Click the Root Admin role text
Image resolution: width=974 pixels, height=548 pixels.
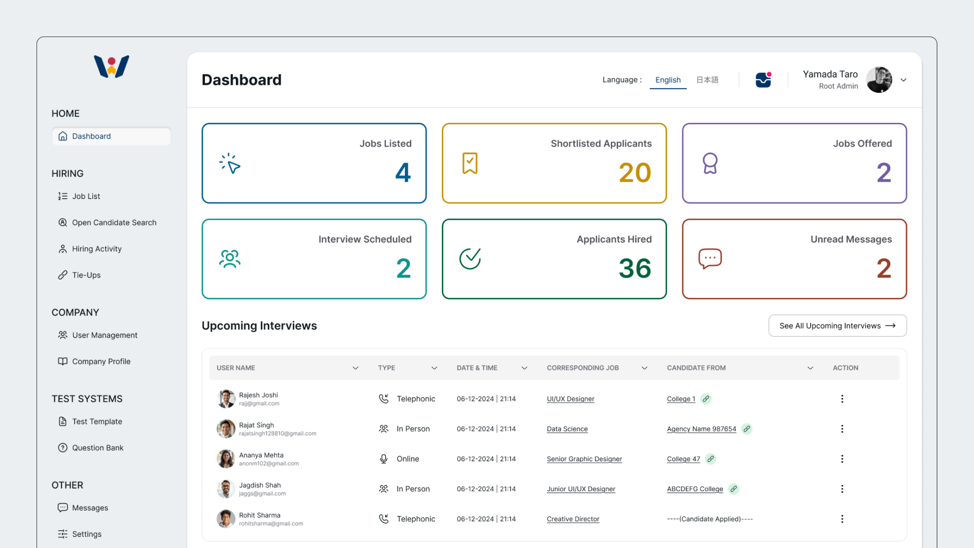[838, 86]
